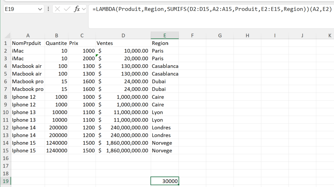Select column A header
Image resolution: width=334 pixels, height=187 pixels.
click(28, 35)
